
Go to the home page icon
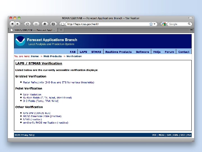45,24
